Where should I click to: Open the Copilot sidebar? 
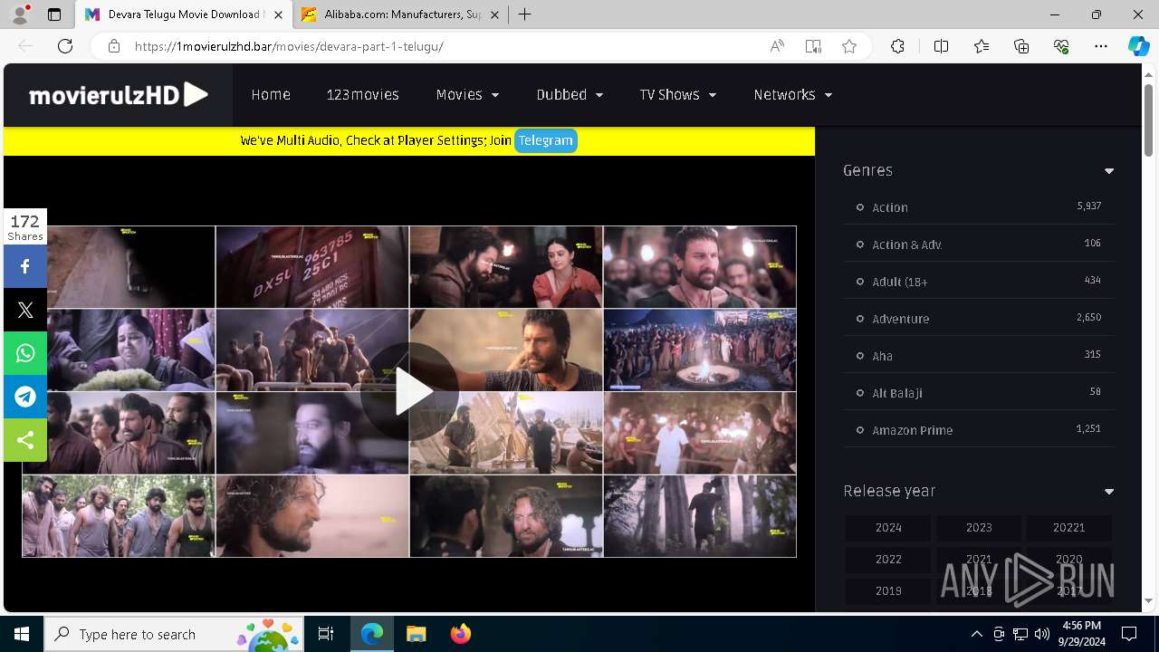click(1138, 46)
